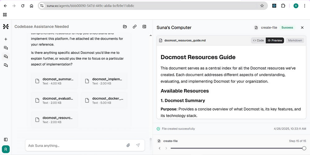Viewport: 310px width, 155px height.
Task: Click the step timeline slider handle
Action: (304, 148)
